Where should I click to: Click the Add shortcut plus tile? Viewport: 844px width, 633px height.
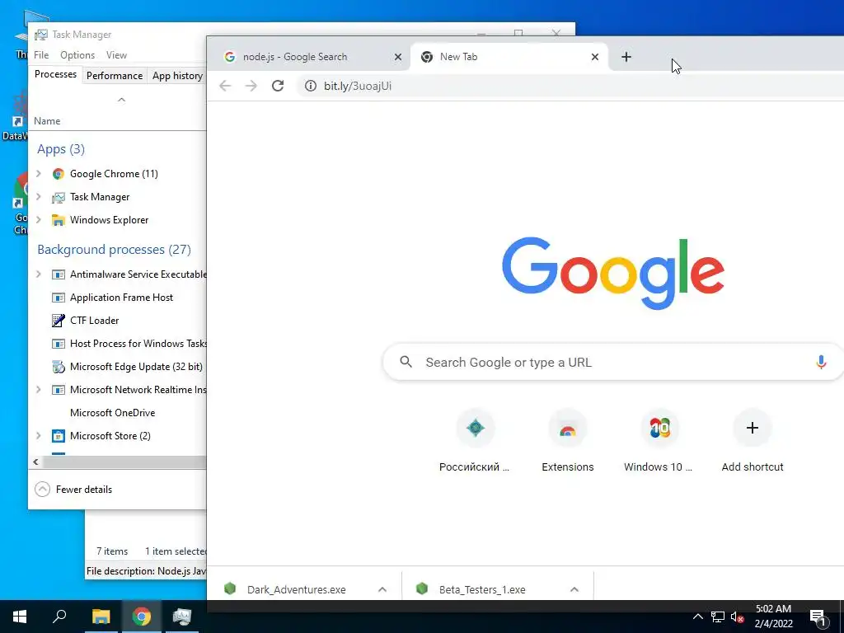[x=753, y=428]
